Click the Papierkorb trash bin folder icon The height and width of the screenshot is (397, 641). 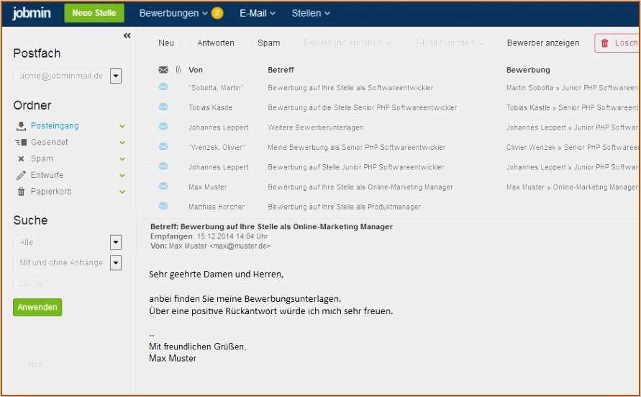pos(21,192)
